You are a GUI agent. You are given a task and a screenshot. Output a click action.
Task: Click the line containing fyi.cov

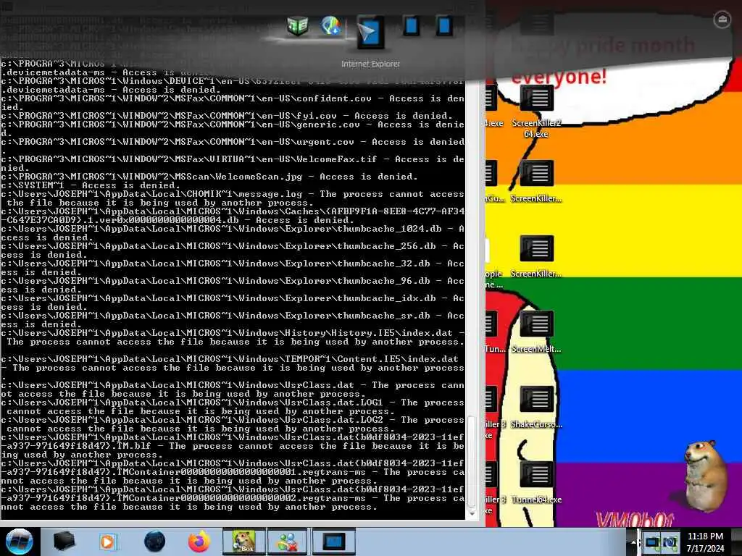point(227,116)
